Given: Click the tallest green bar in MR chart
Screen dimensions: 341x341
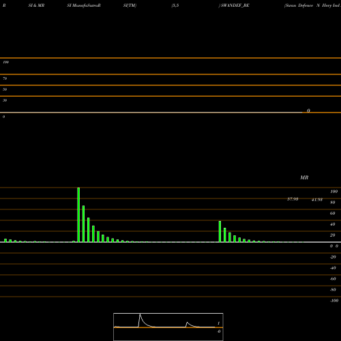Looking at the screenshot, I should pos(78,215).
